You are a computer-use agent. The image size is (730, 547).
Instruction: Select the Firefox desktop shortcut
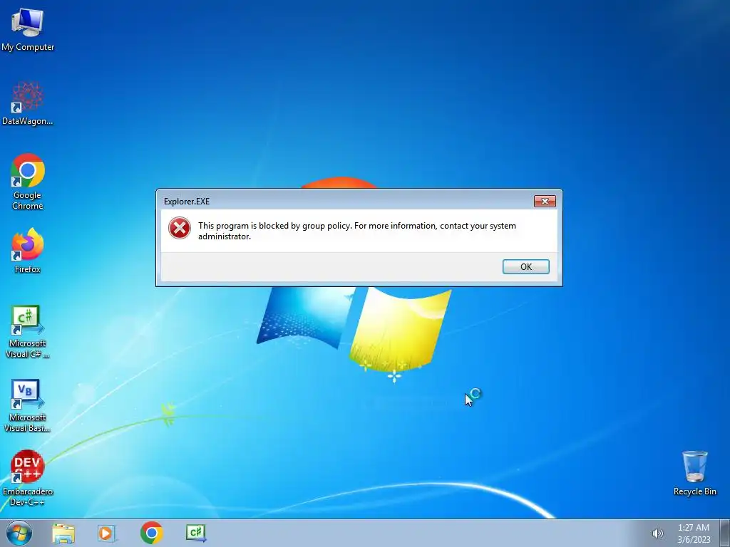pos(28,250)
